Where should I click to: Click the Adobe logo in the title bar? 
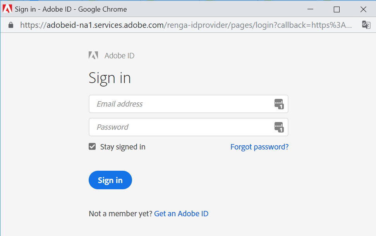[7, 8]
